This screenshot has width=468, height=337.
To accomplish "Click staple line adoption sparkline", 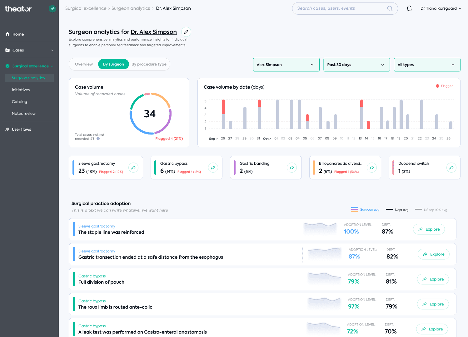I will click(x=320, y=229).
